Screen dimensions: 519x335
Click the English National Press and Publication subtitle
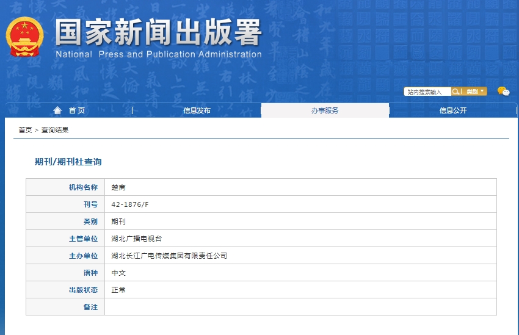pyautogui.click(x=158, y=54)
